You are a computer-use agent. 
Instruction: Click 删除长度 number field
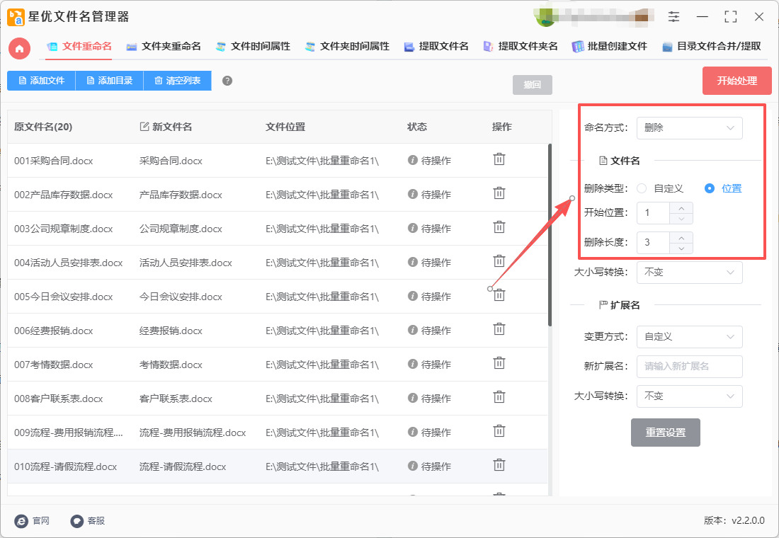tap(654, 243)
